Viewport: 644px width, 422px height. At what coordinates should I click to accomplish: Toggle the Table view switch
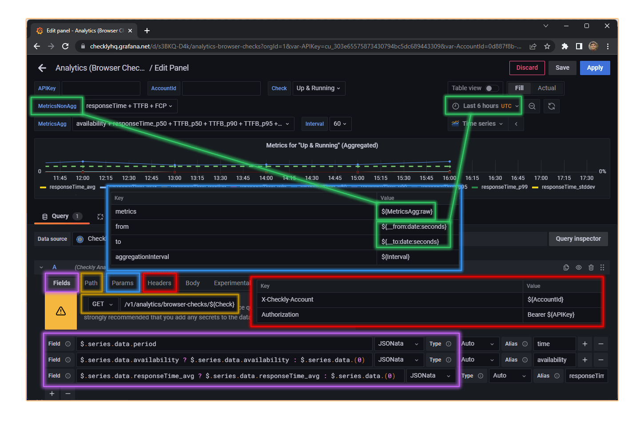(492, 88)
